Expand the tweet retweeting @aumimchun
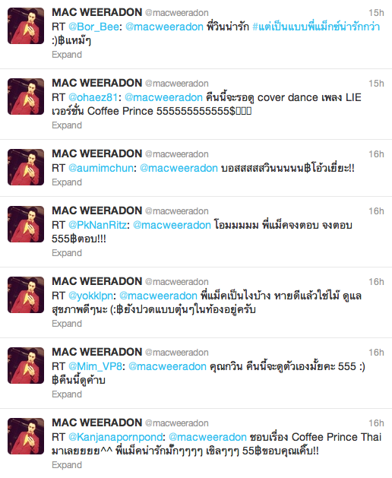Screen dimensions: 392x478 pos(67,182)
